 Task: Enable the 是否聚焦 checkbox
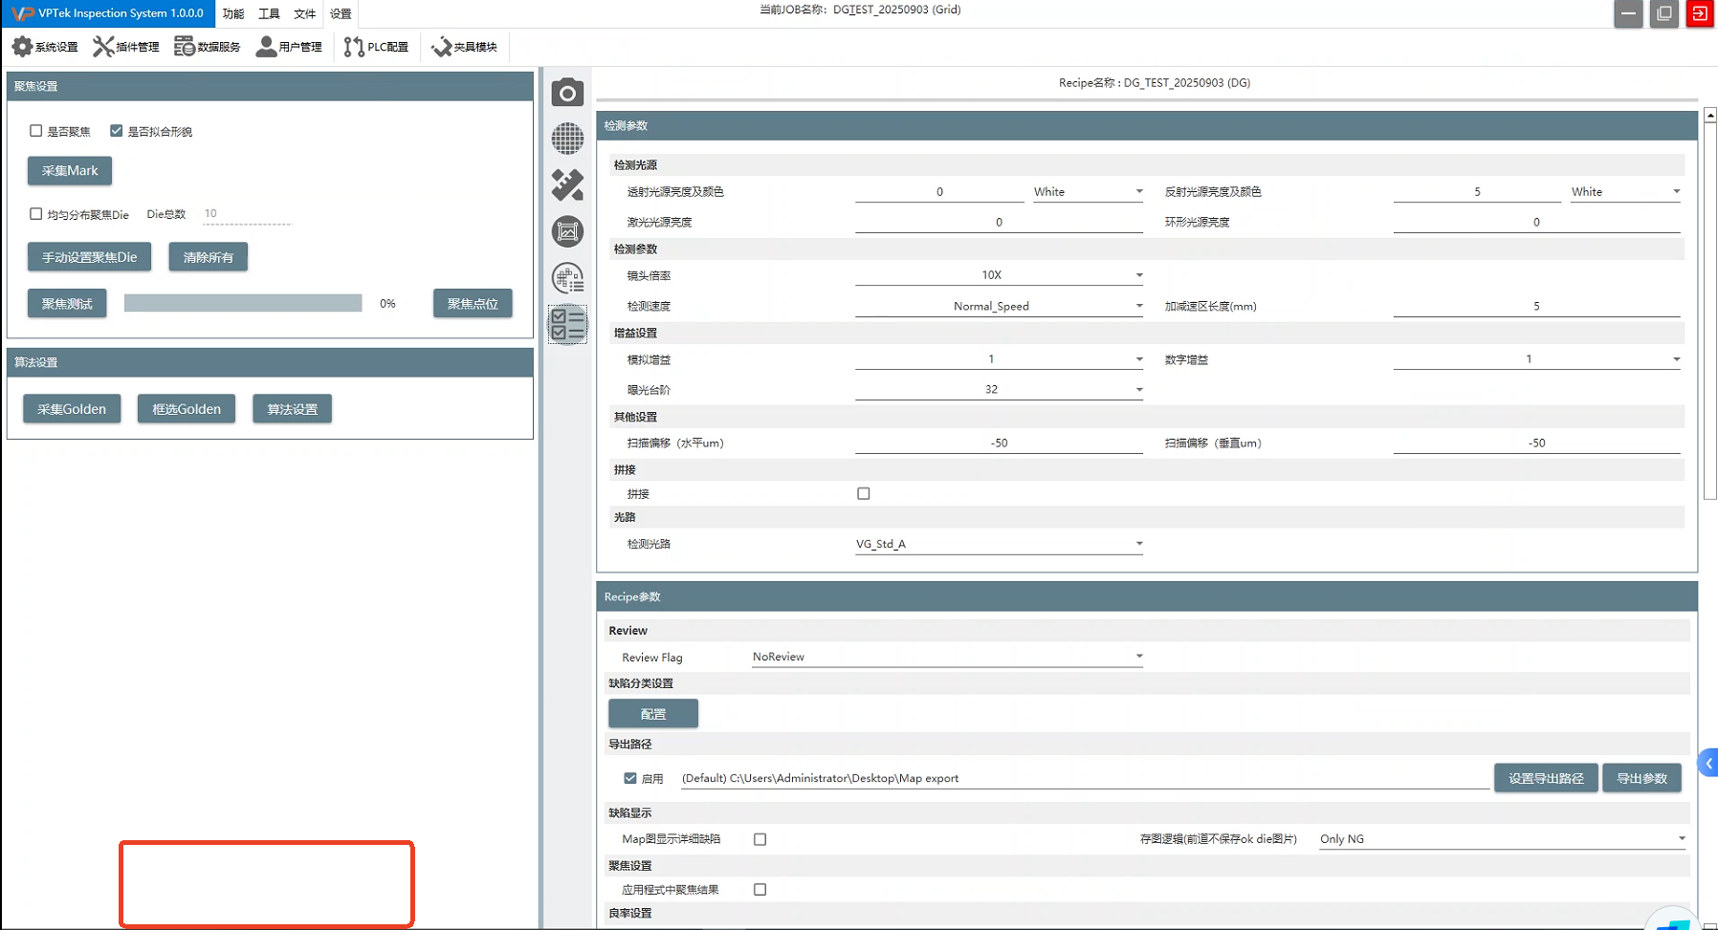tap(36, 131)
